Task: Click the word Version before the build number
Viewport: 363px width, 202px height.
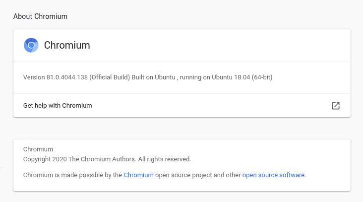Action: (34, 77)
